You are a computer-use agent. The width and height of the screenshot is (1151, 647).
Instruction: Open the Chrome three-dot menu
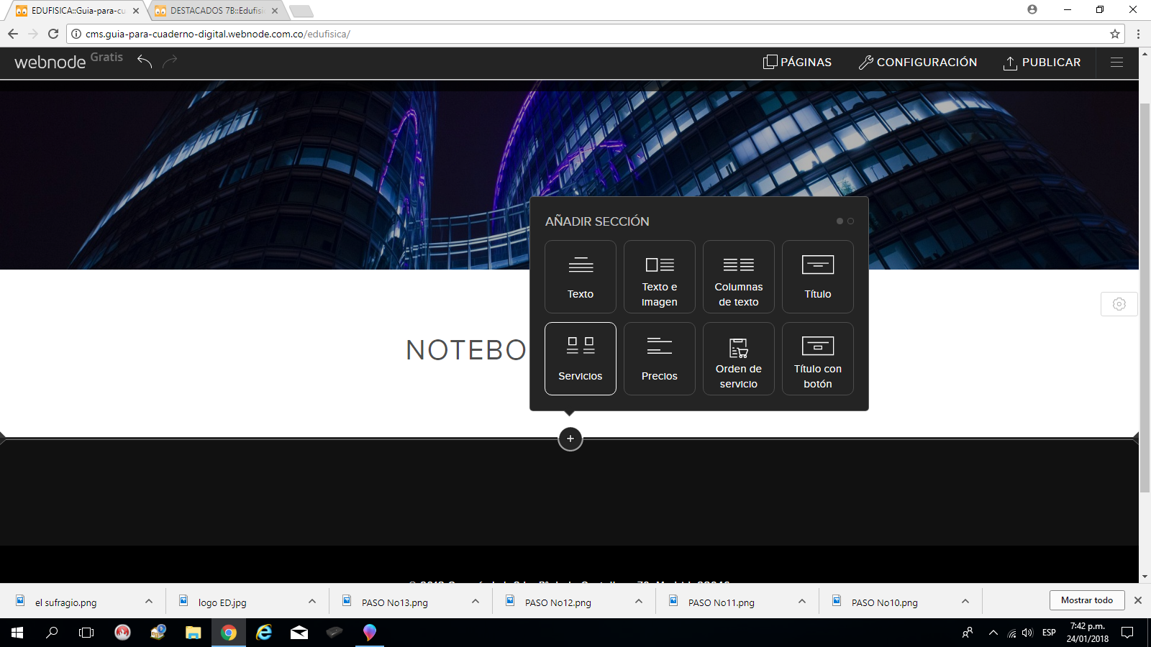click(1138, 34)
